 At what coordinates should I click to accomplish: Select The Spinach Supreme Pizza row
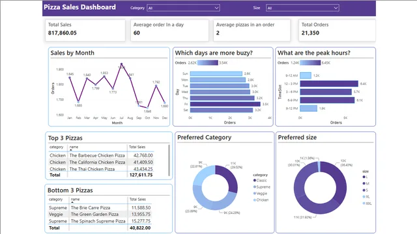coord(100,221)
